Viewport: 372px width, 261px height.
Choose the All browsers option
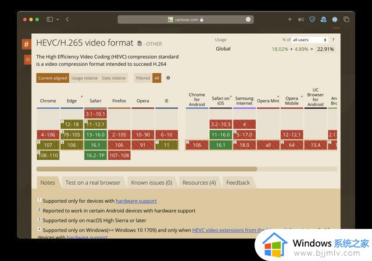156,78
